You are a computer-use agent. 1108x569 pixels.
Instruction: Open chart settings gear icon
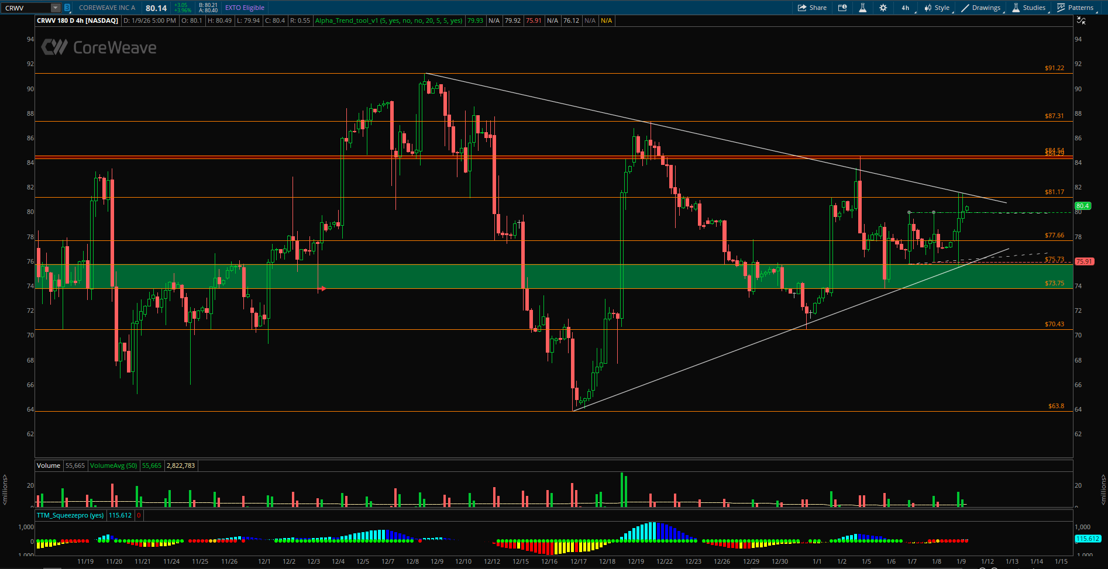click(883, 8)
